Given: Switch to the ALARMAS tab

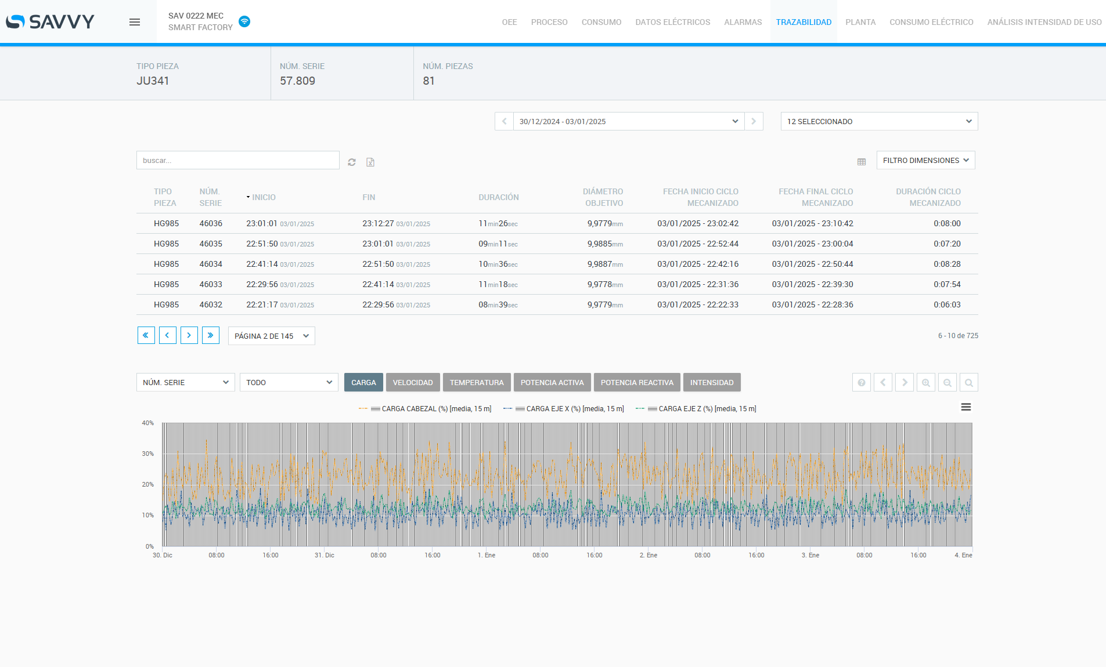Looking at the screenshot, I should pos(743,22).
